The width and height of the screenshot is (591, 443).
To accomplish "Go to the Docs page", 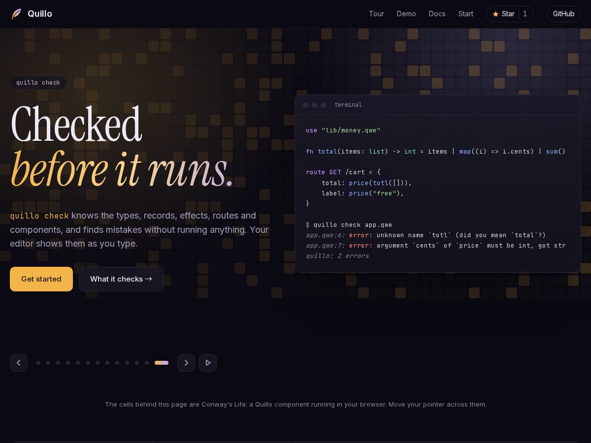I will tap(437, 14).
